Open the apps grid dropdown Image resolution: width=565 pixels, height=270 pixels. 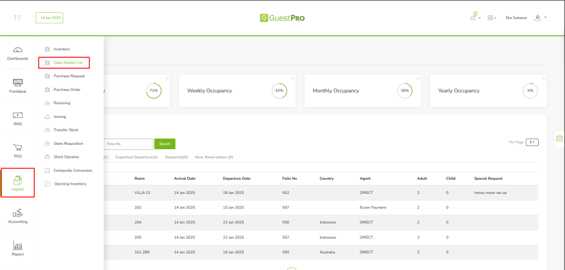tap(492, 18)
